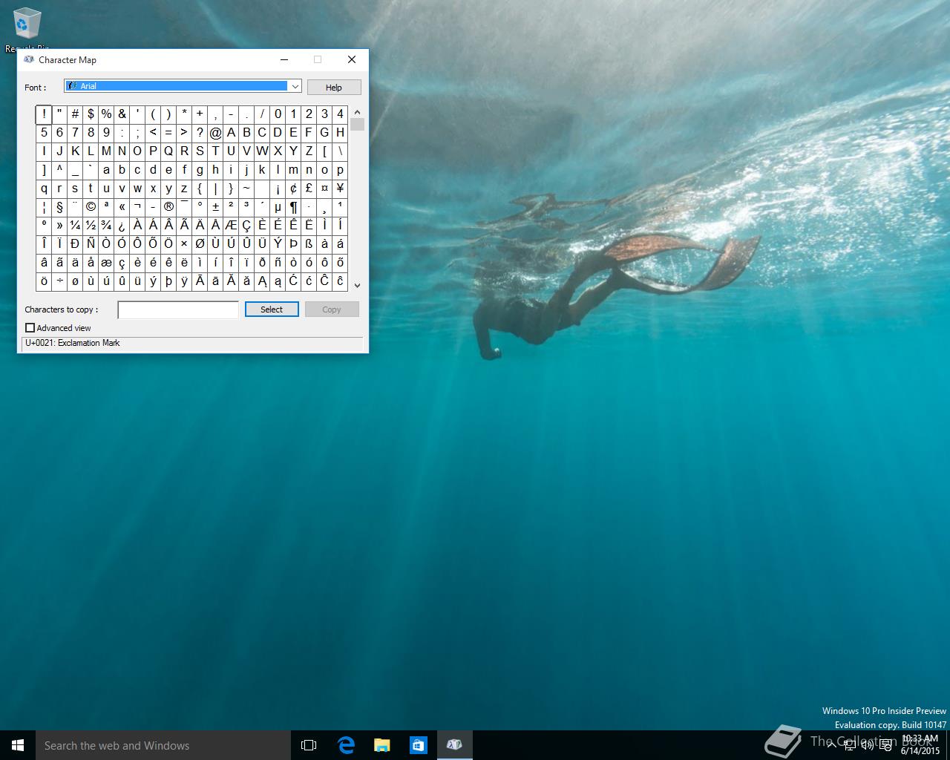Click the greyed Copy button
Image resolution: width=950 pixels, height=760 pixels.
[x=332, y=309]
